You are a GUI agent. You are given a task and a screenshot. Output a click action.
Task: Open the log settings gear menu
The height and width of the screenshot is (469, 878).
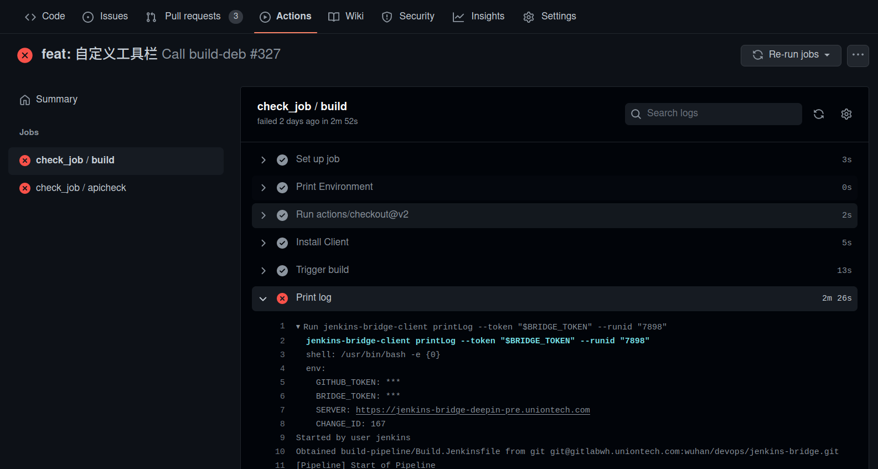pyautogui.click(x=846, y=114)
